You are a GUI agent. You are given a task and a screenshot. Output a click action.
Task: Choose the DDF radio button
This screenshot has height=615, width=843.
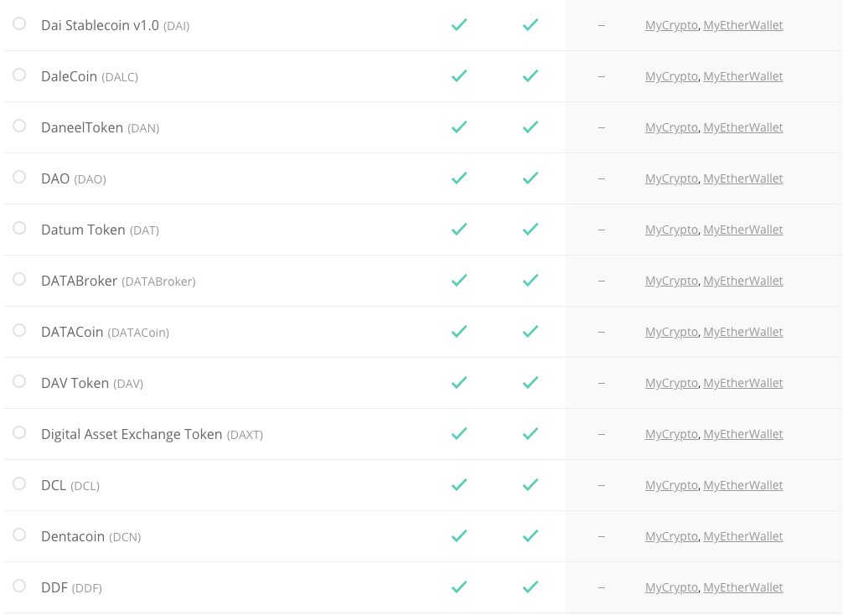click(19, 586)
